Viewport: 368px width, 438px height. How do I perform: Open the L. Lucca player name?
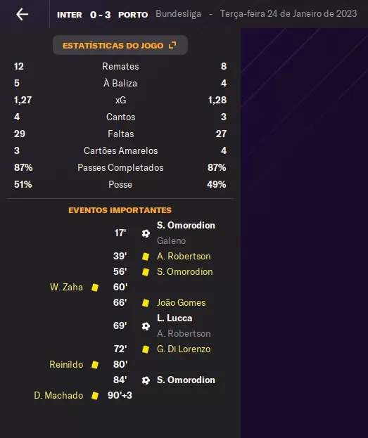(175, 318)
